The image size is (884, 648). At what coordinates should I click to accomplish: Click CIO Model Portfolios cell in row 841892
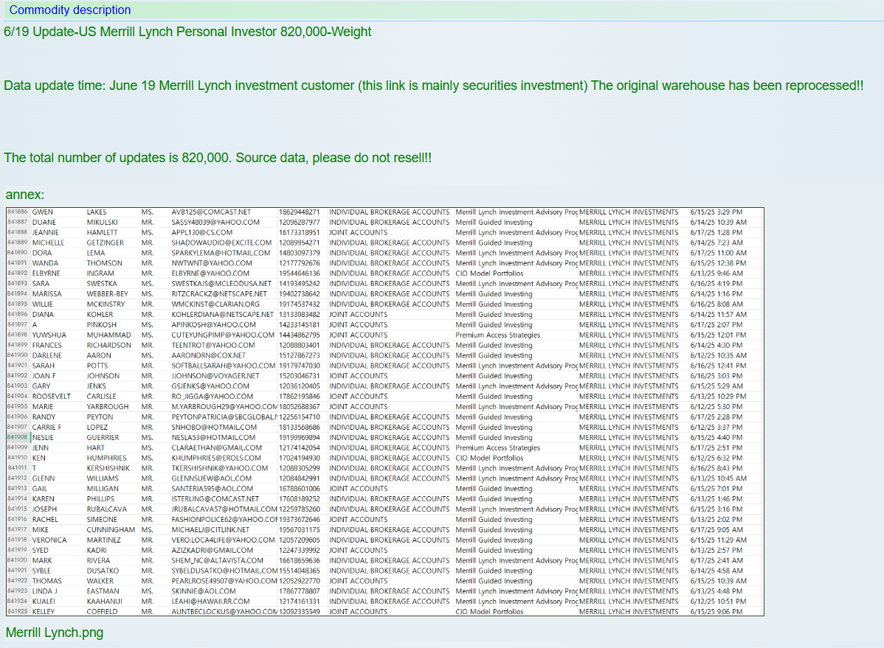pos(489,274)
